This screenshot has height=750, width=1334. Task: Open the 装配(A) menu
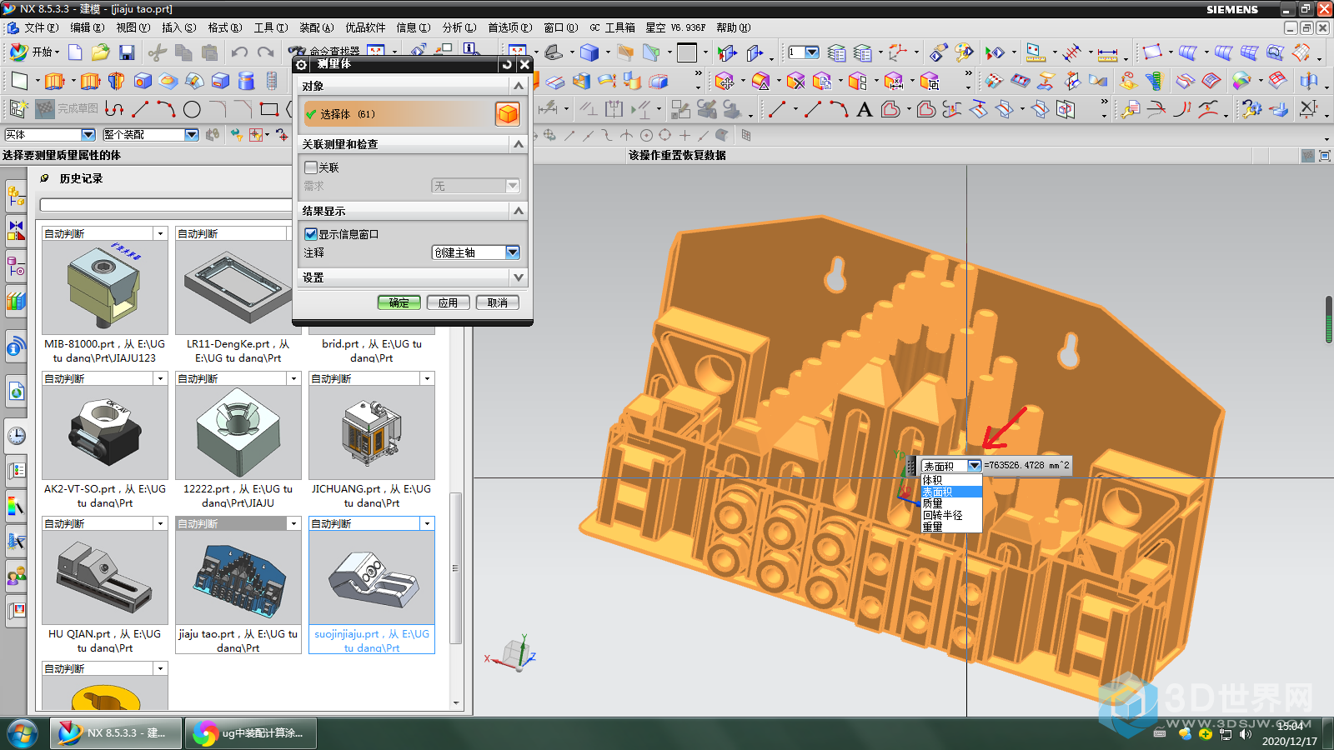pos(316,27)
